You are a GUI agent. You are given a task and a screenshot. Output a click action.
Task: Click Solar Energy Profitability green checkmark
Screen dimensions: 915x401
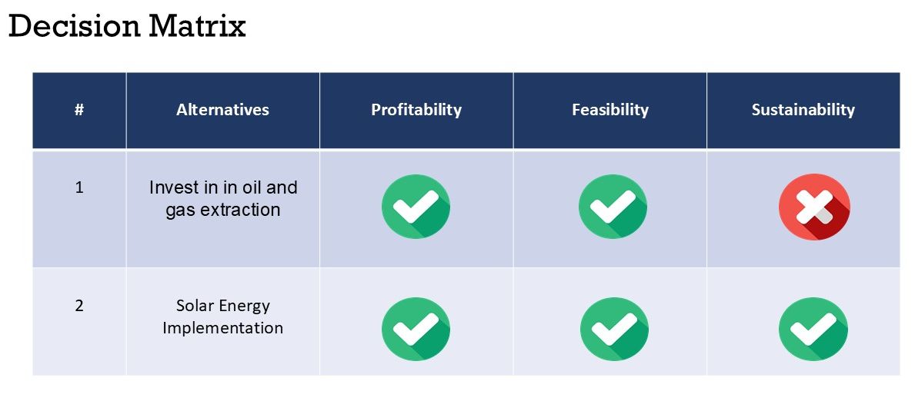[x=416, y=329]
